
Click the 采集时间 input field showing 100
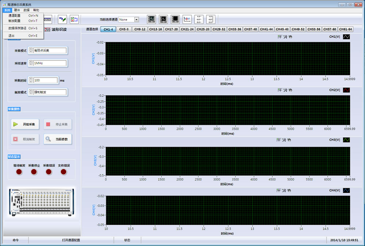click(x=45, y=80)
